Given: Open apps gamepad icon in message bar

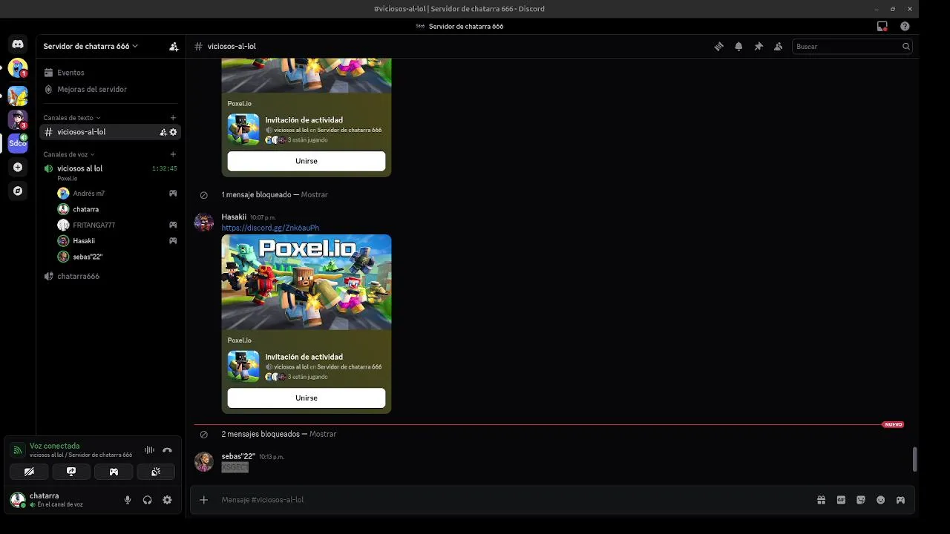Looking at the screenshot, I should coord(900,500).
